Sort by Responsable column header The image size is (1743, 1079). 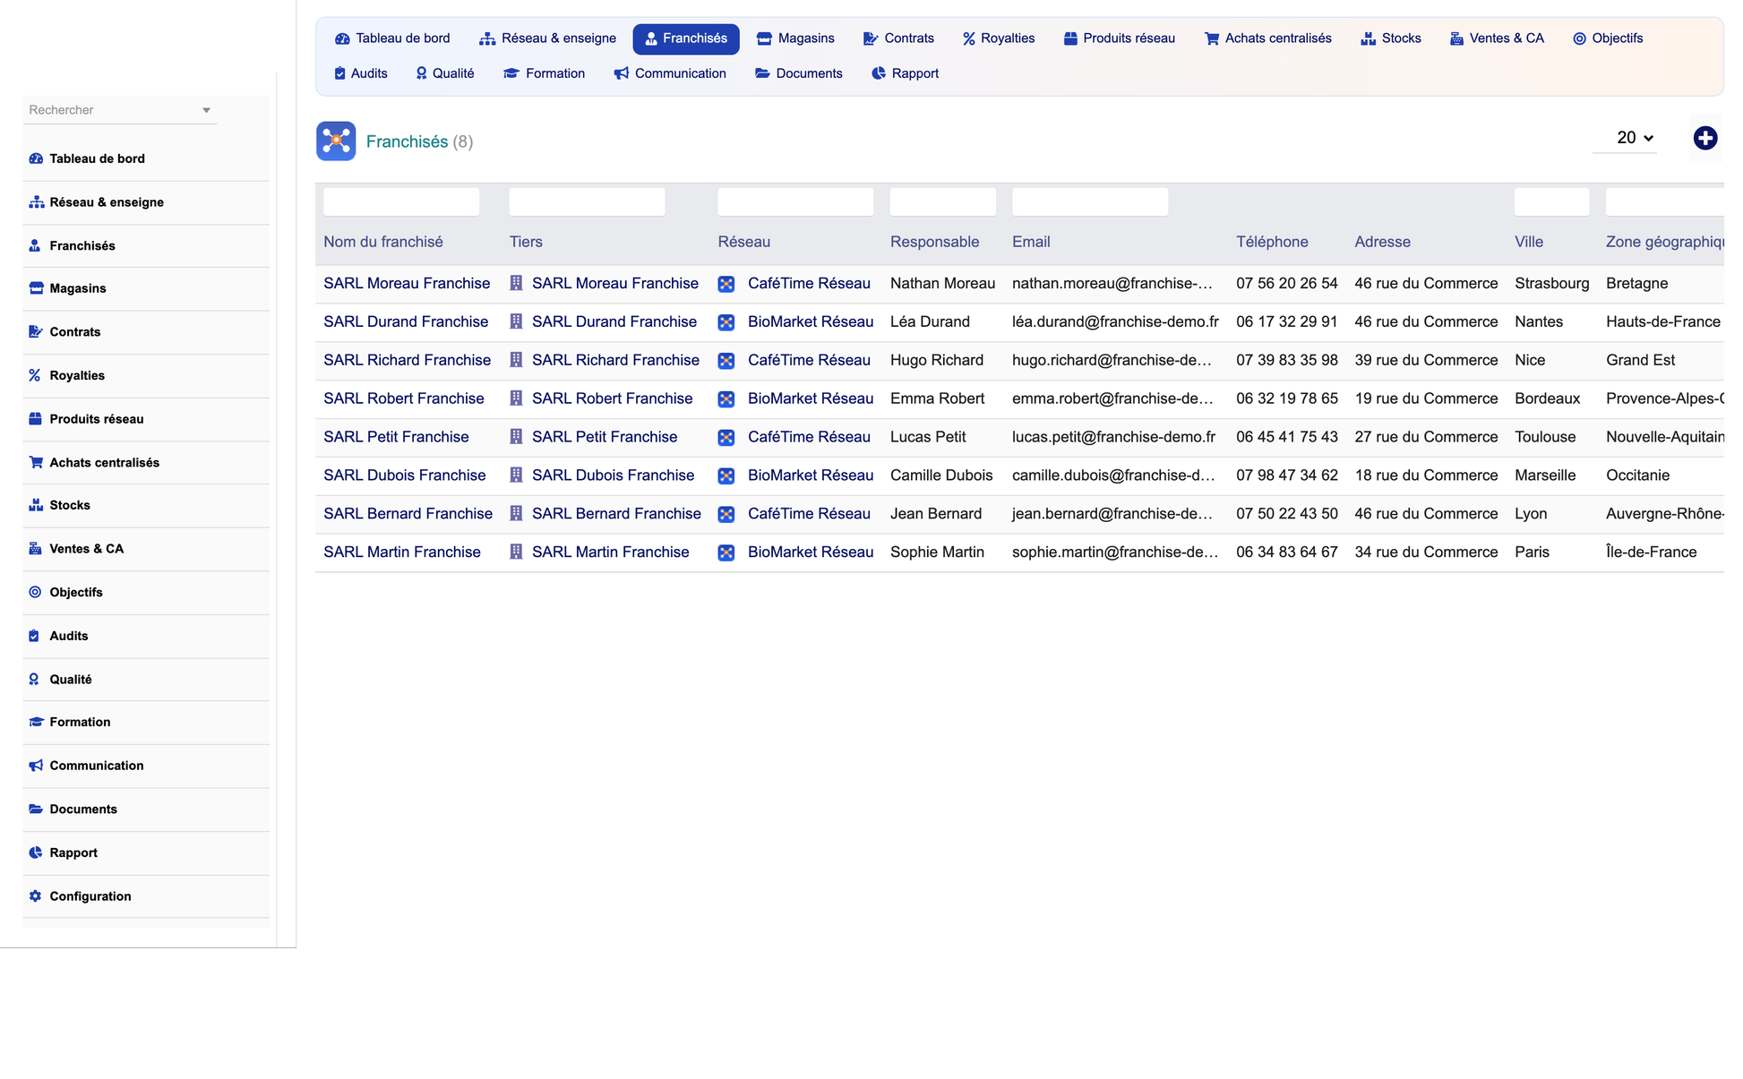pos(934,242)
